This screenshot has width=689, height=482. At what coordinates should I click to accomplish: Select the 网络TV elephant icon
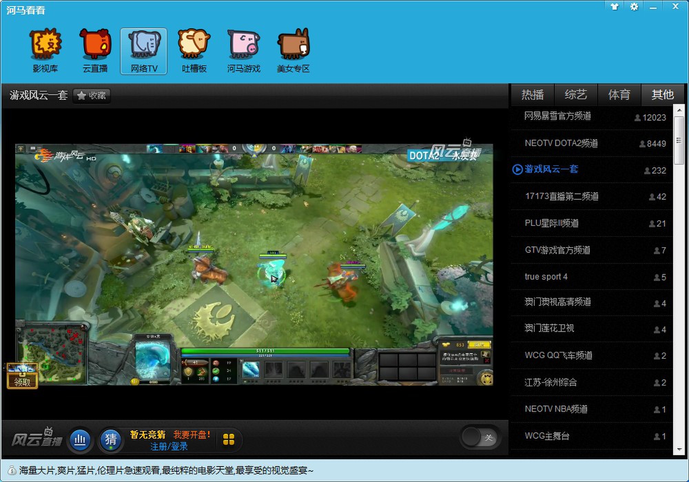pos(144,50)
